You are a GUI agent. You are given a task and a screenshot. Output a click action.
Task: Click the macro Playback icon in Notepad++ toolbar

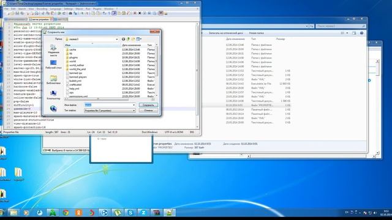click(145, 13)
